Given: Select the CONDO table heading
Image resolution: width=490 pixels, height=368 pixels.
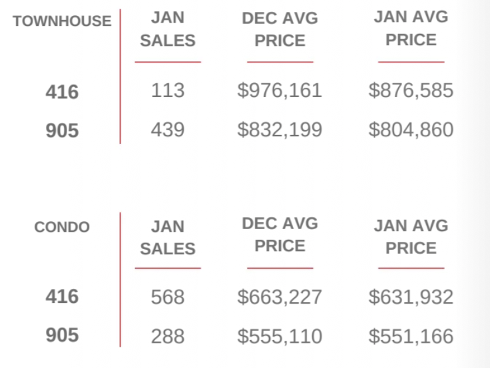Looking at the screenshot, I should (62, 227).
